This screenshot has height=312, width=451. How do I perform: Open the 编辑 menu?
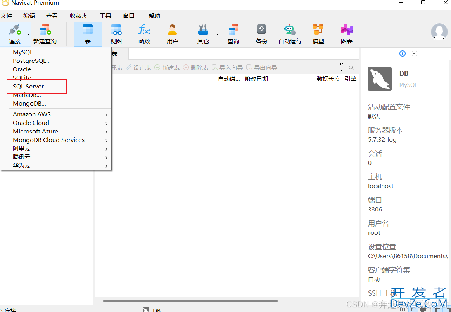29,16
